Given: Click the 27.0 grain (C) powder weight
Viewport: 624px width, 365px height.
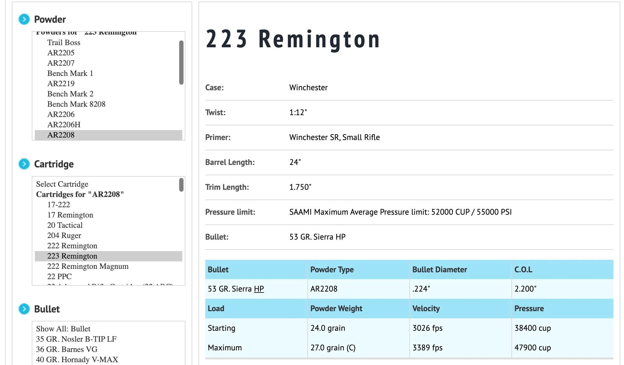Looking at the screenshot, I should [333, 348].
